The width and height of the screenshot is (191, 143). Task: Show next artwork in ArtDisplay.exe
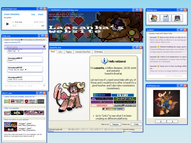172,121
